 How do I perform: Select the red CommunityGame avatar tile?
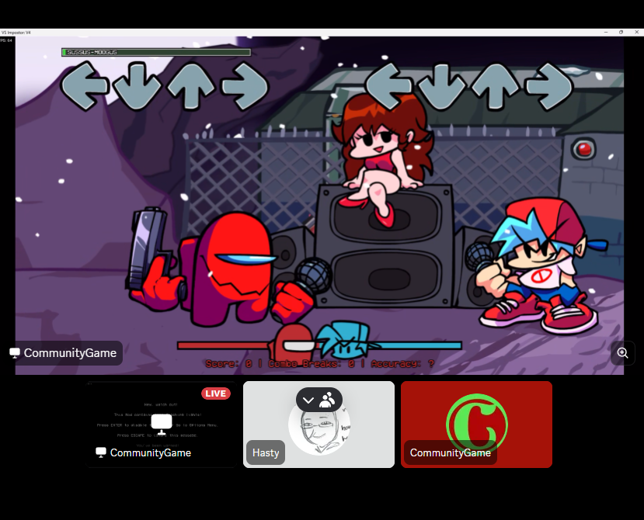[x=476, y=425]
